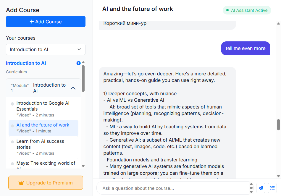
Task: Toggle 'Learn from AI success stories' status circle
Action: [x=12, y=142]
